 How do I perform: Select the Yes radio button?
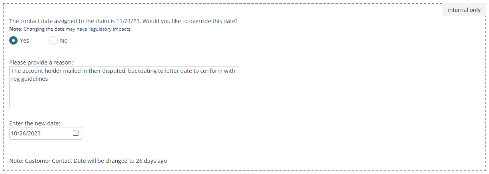pyautogui.click(x=14, y=41)
